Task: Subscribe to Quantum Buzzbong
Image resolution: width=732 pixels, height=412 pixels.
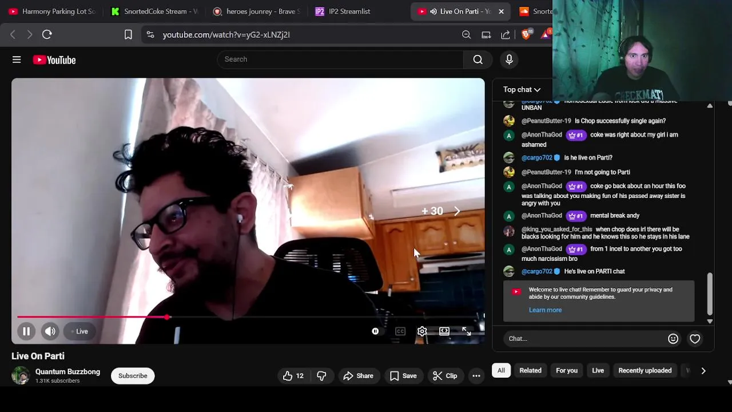Action: [x=133, y=376]
